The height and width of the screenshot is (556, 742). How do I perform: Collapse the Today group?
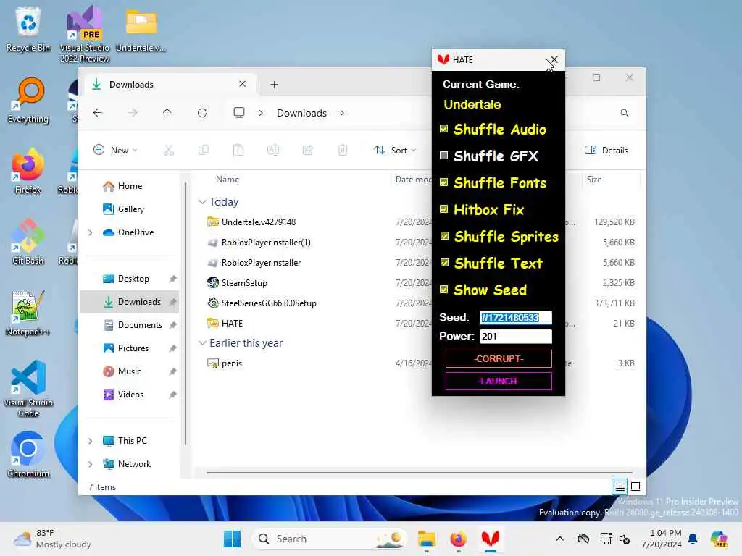point(202,202)
